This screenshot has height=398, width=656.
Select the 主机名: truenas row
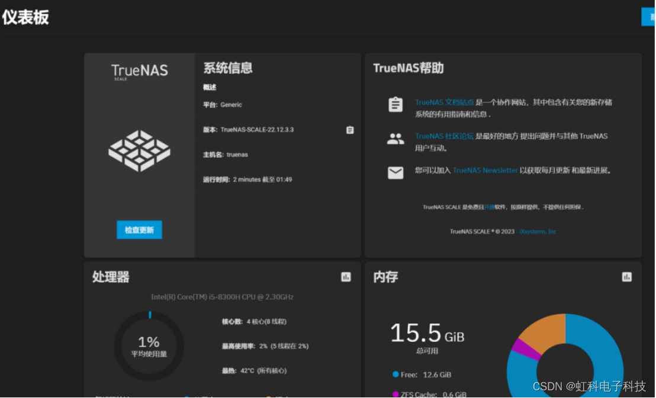tap(226, 155)
